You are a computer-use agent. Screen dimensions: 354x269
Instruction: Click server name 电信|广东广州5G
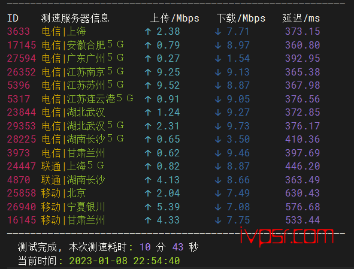pos(83,58)
